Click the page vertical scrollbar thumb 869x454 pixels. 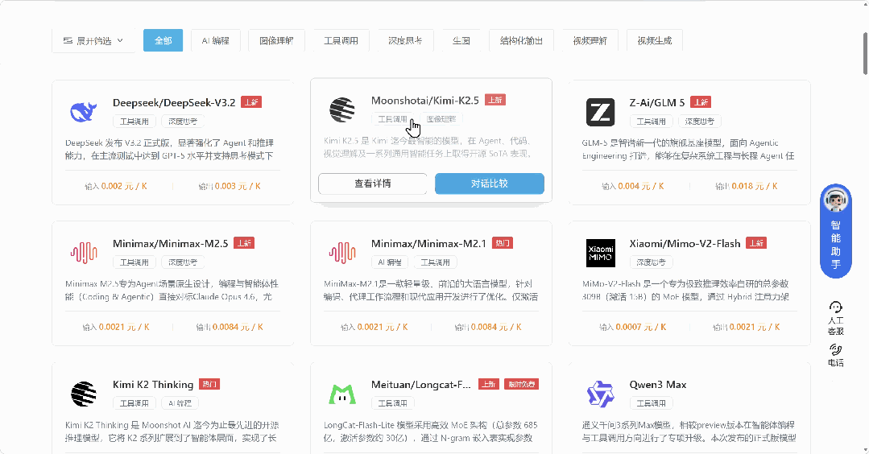tap(866, 53)
